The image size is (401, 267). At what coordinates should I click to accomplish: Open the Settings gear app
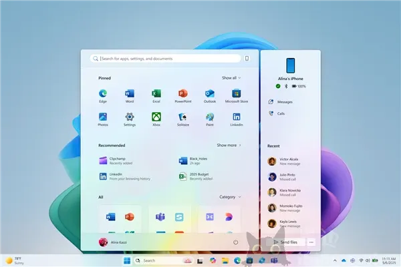pyautogui.click(x=130, y=119)
